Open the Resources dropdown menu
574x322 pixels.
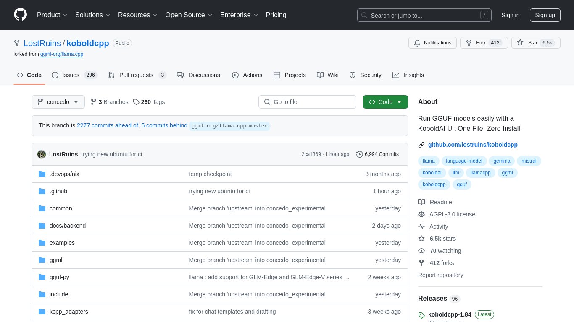coord(138,15)
